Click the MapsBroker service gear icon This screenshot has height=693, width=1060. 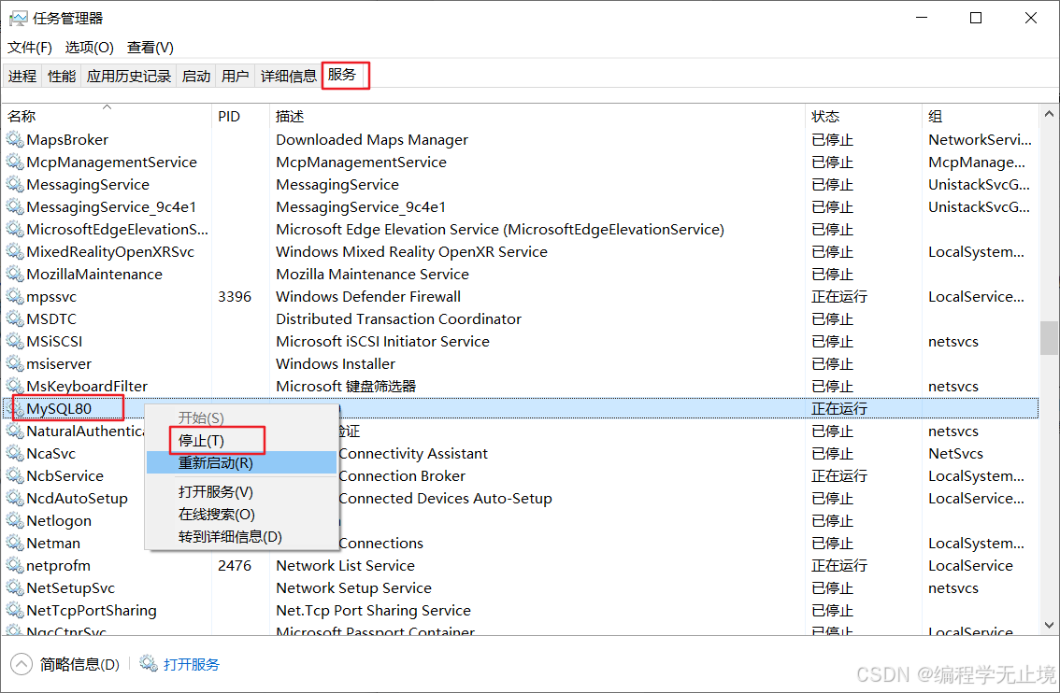pyautogui.click(x=15, y=140)
